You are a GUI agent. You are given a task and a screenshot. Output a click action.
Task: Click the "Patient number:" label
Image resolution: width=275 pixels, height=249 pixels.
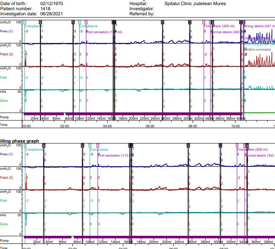click(x=16, y=9)
